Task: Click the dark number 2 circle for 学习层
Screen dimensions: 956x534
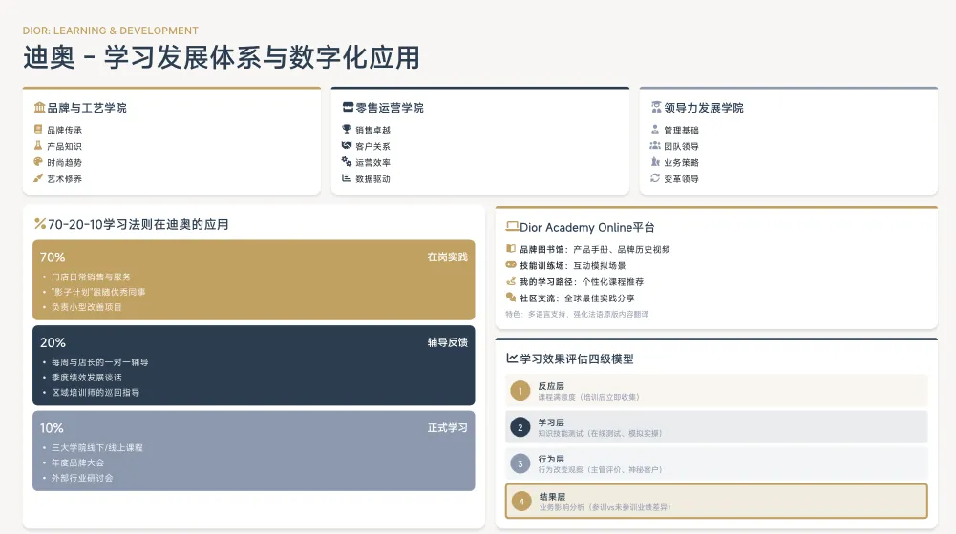Action: click(520, 427)
